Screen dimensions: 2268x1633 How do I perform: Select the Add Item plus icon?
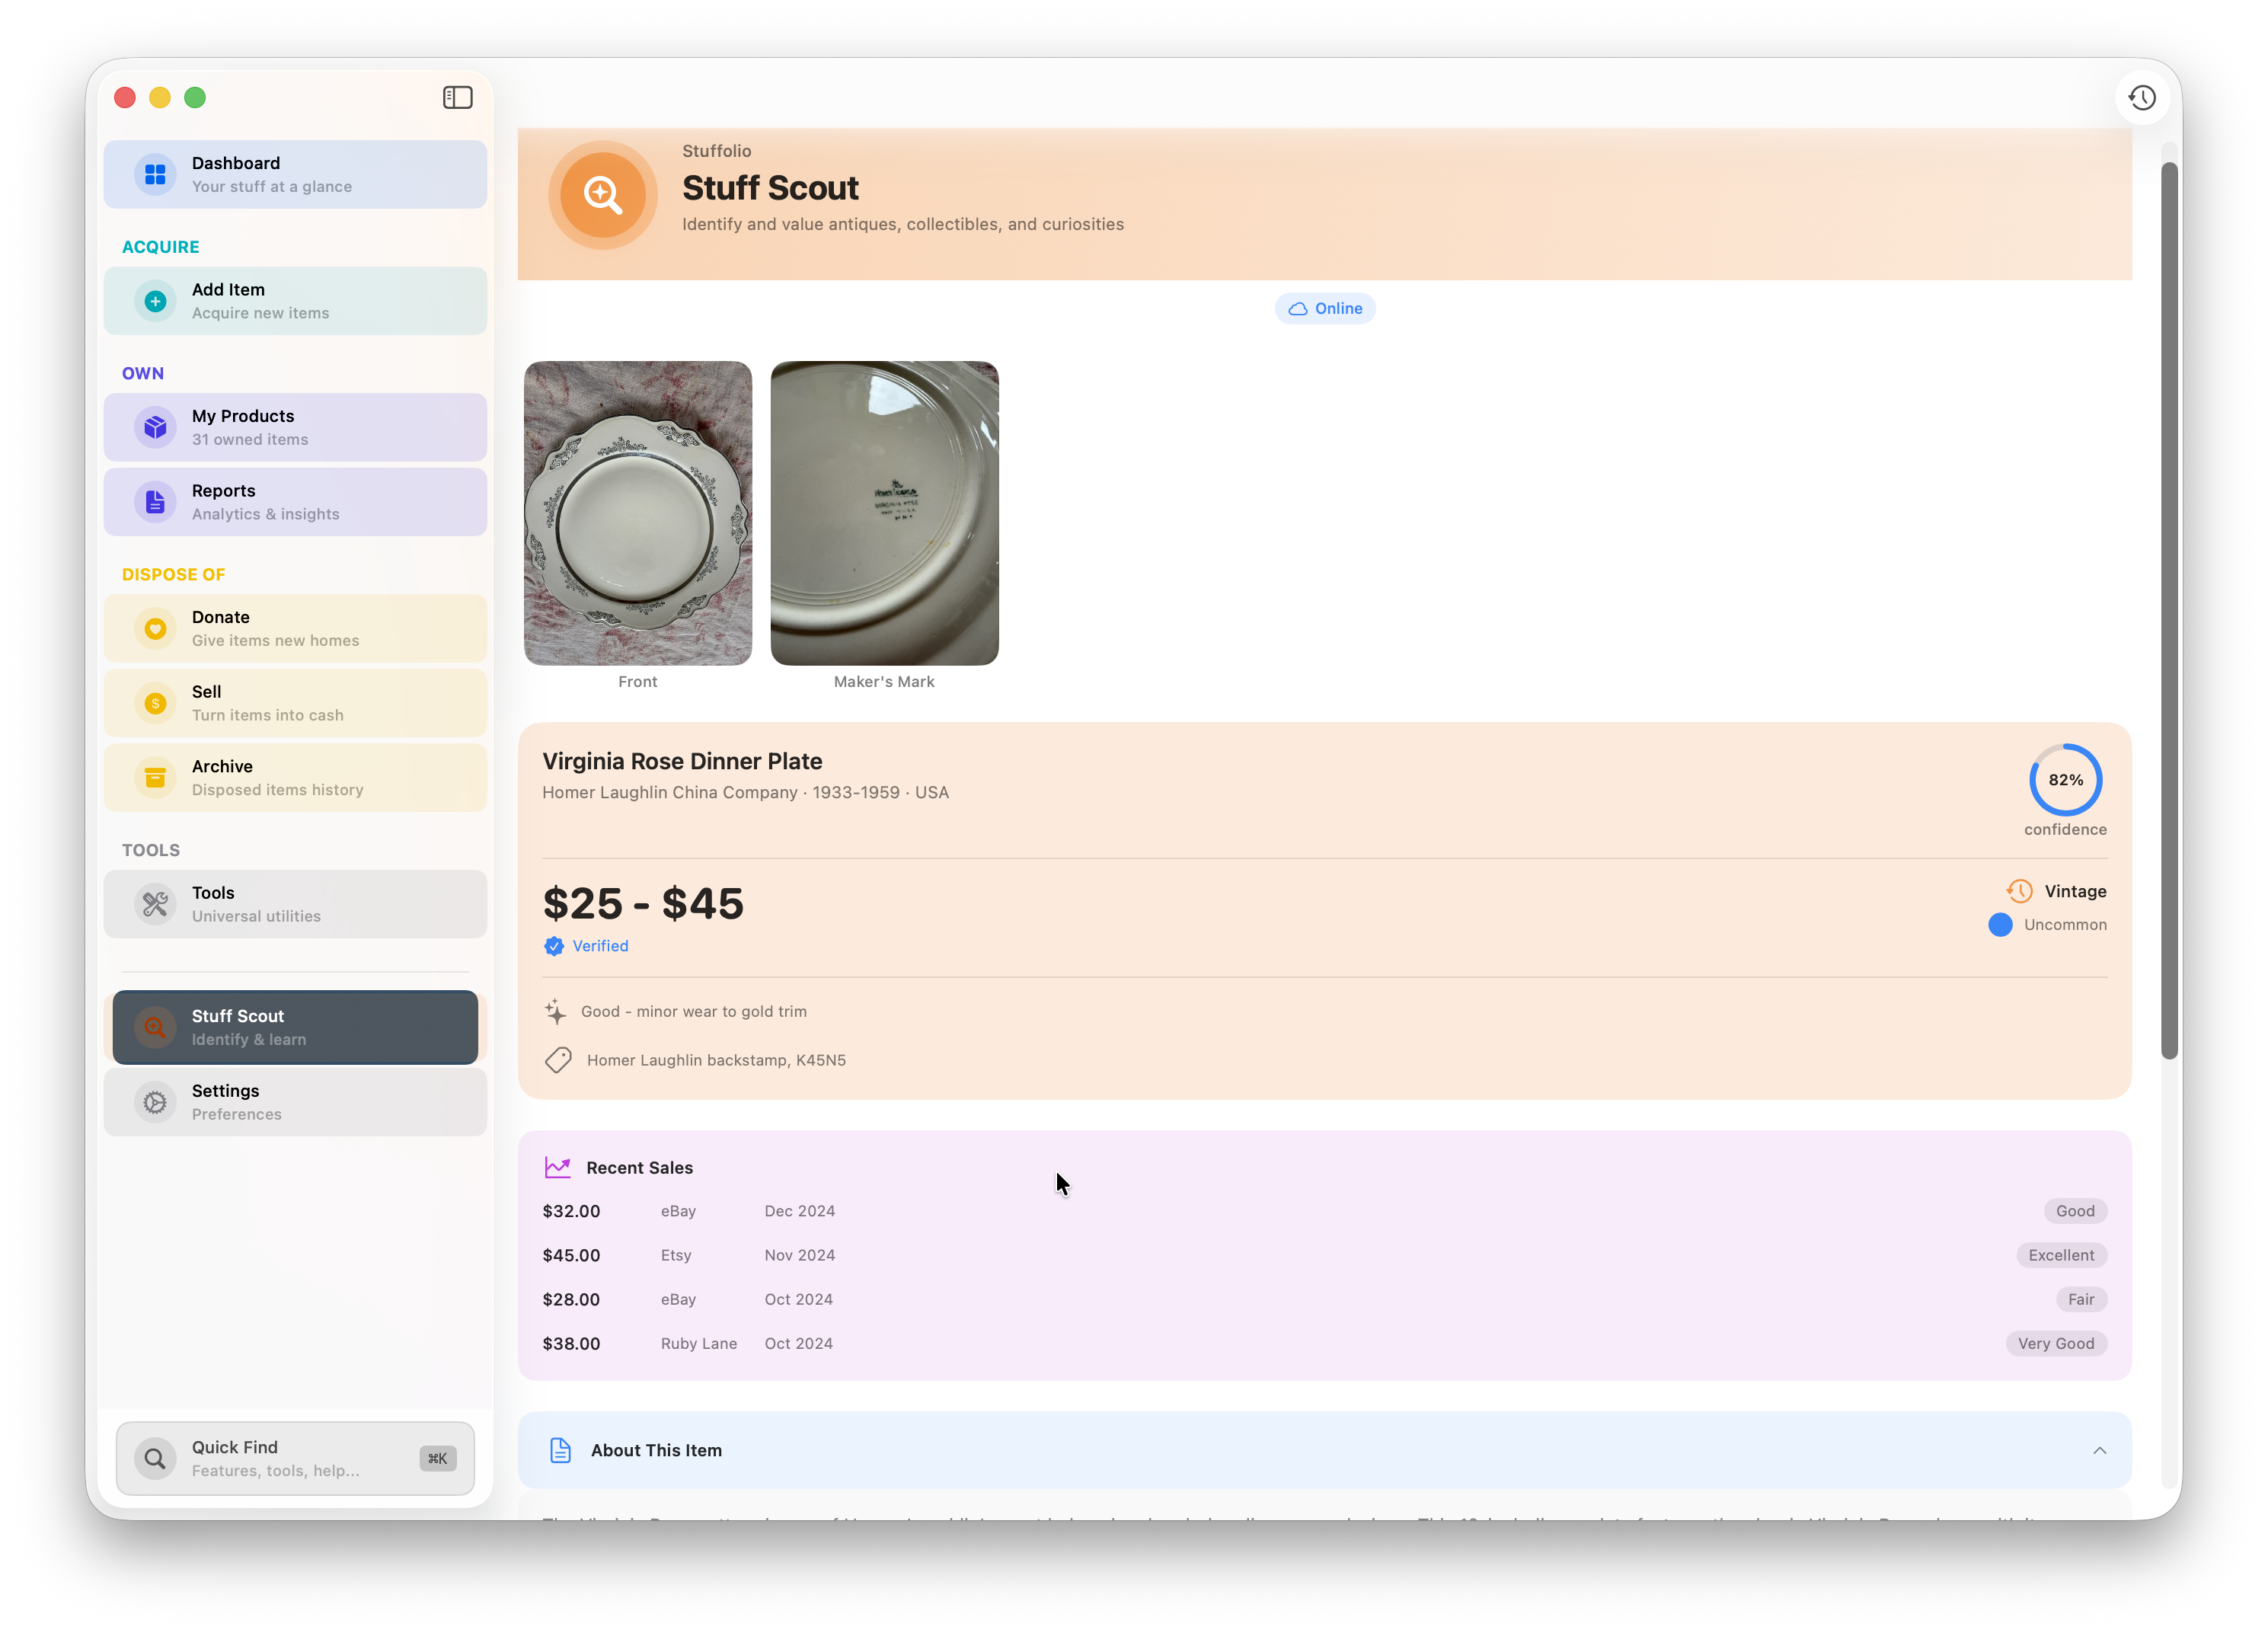point(155,301)
